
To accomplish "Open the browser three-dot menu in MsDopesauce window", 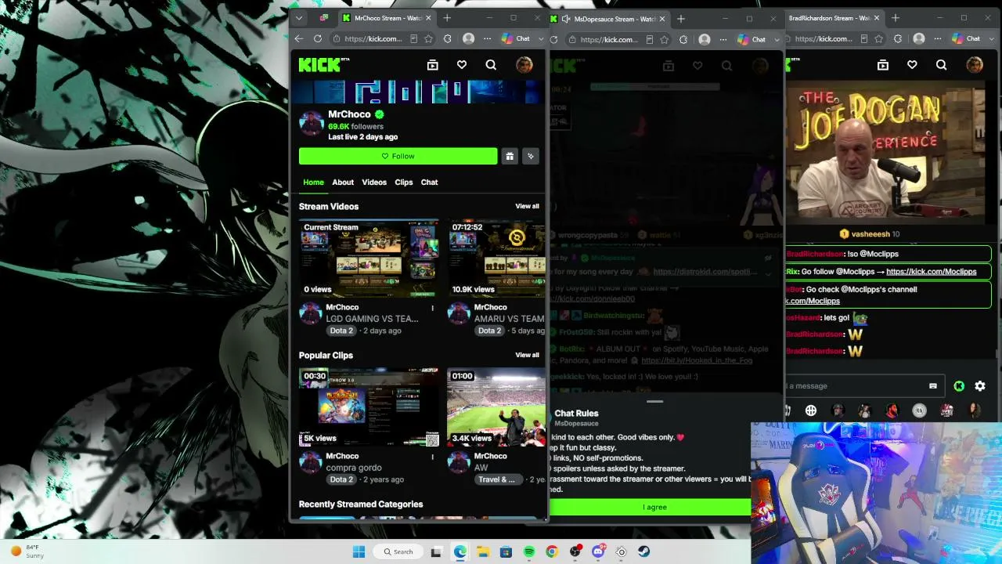I will [x=723, y=39].
